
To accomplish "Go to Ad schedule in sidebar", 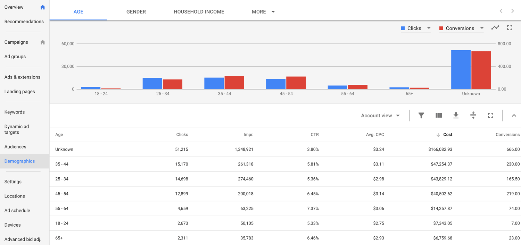I will (17, 211).
